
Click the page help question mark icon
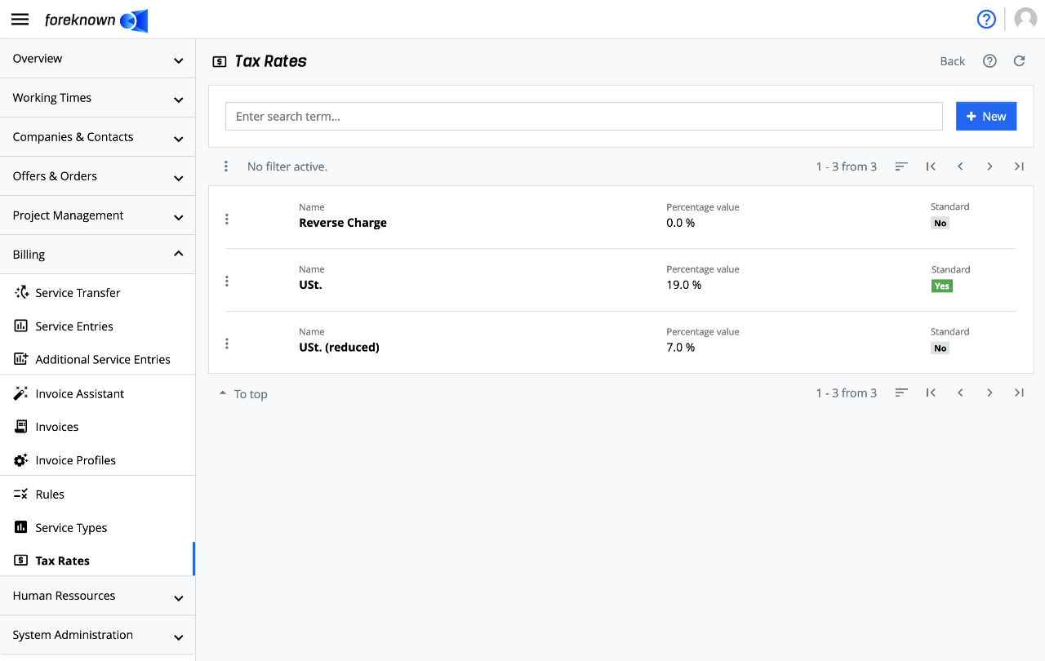pos(989,61)
